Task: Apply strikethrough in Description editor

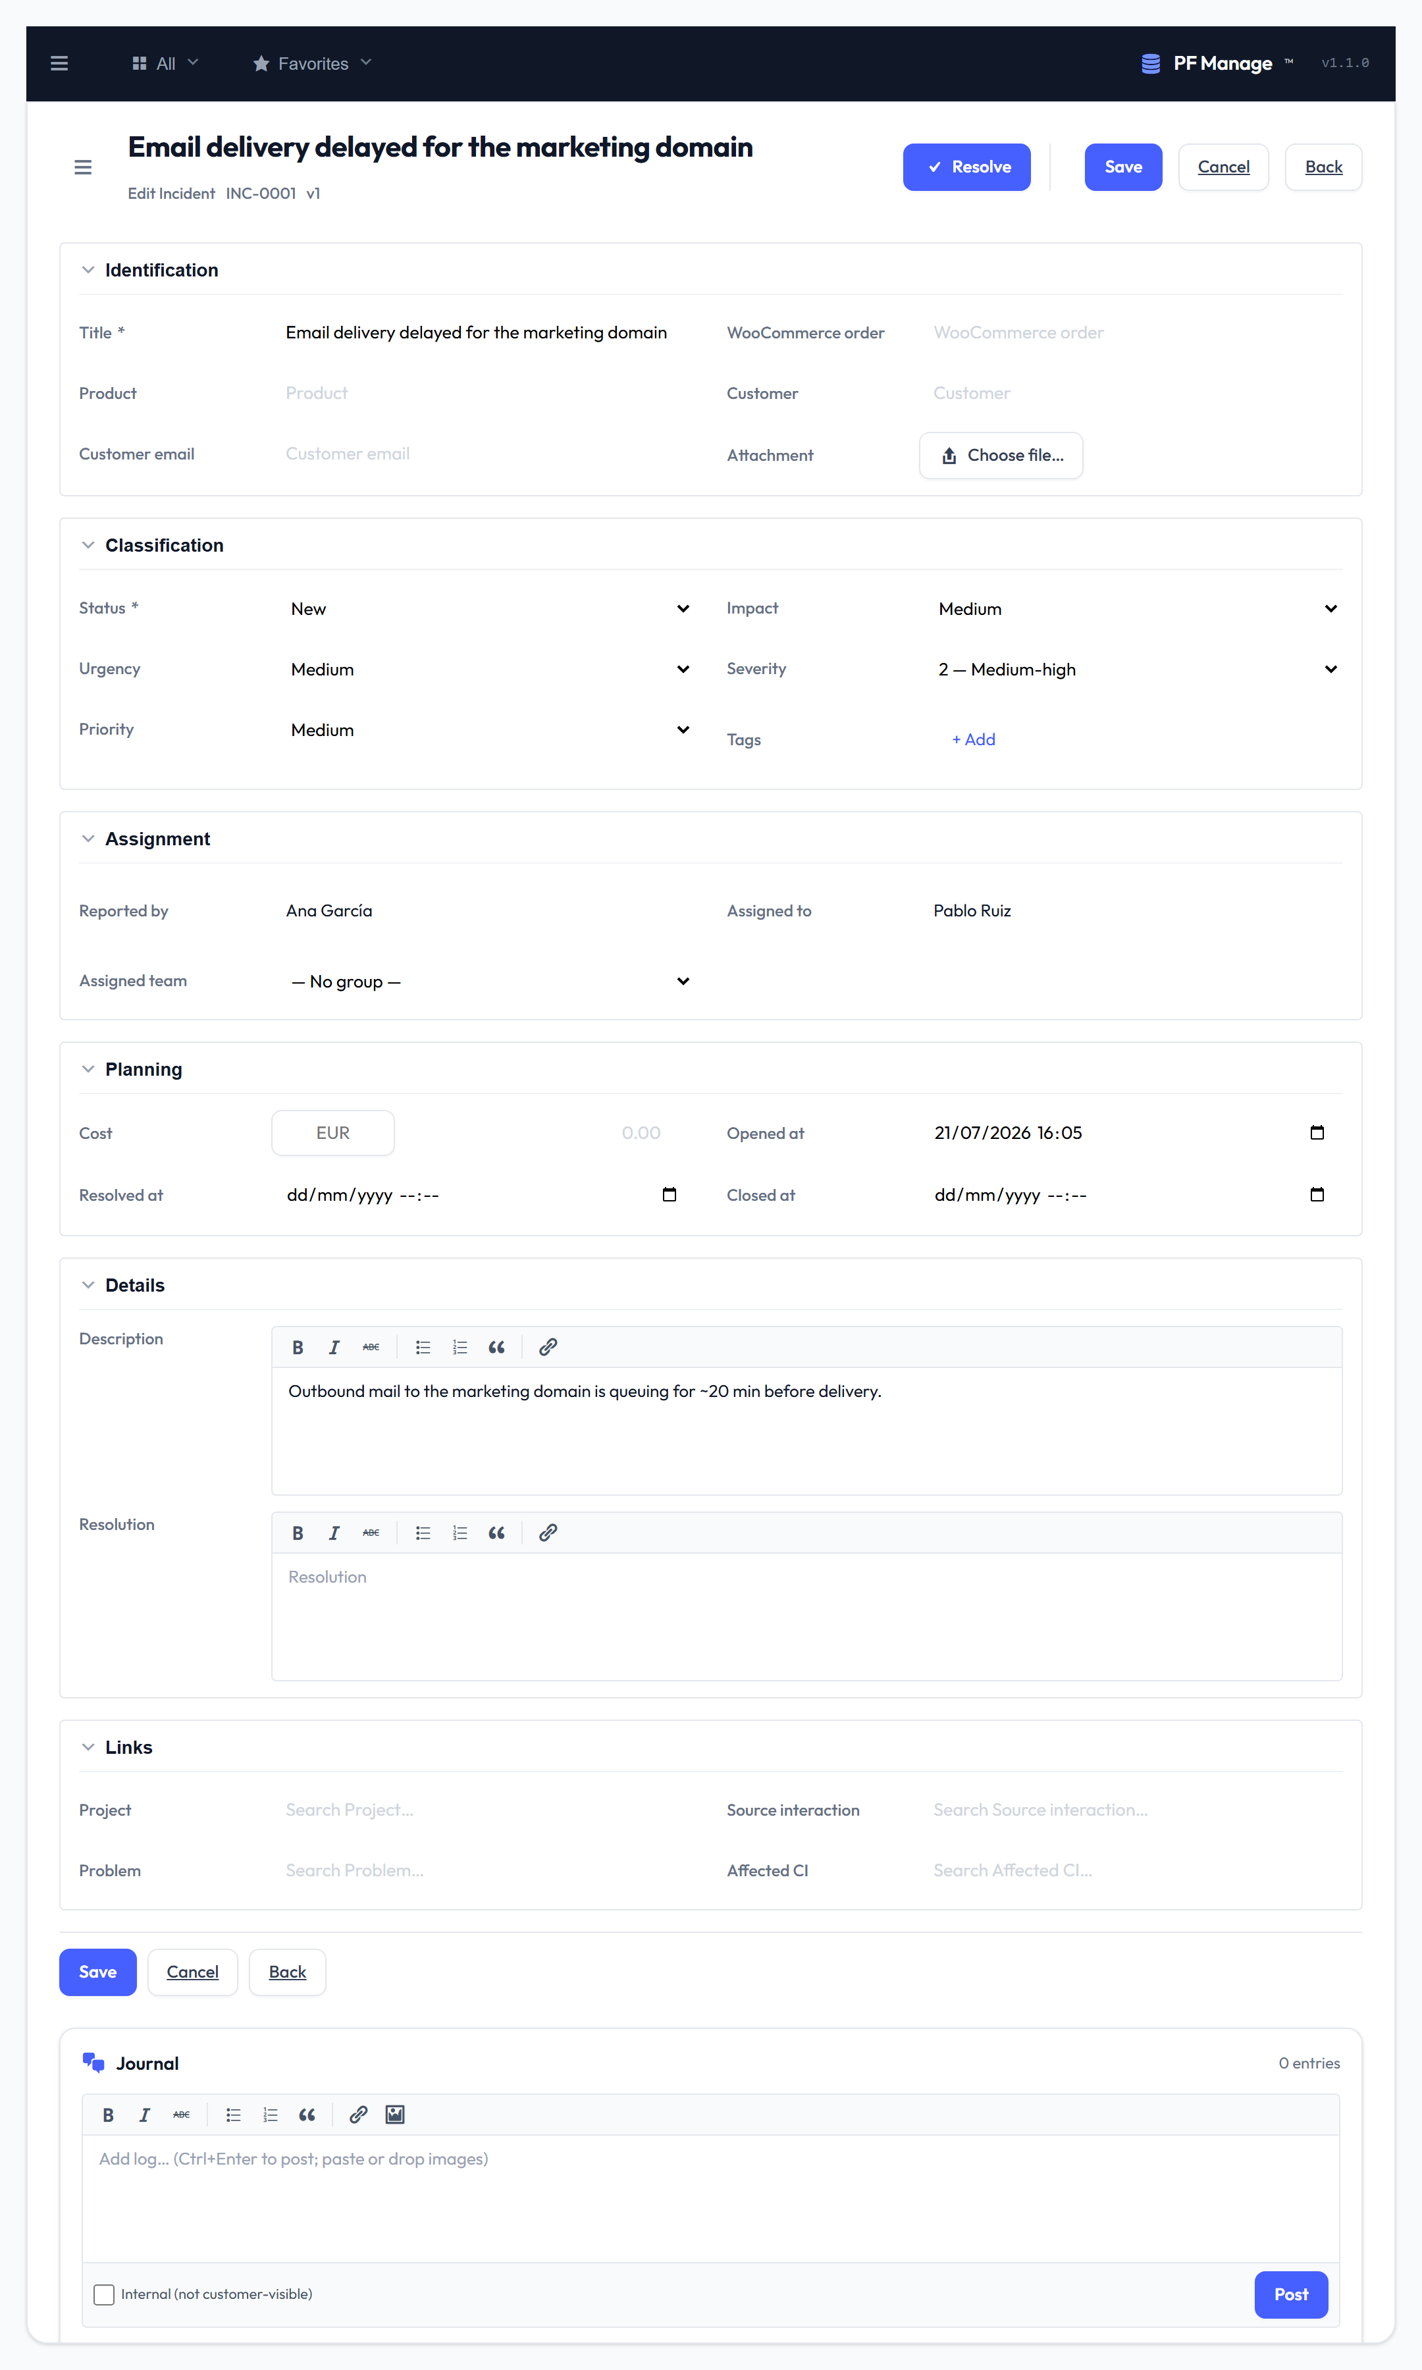Action: pos(371,1347)
